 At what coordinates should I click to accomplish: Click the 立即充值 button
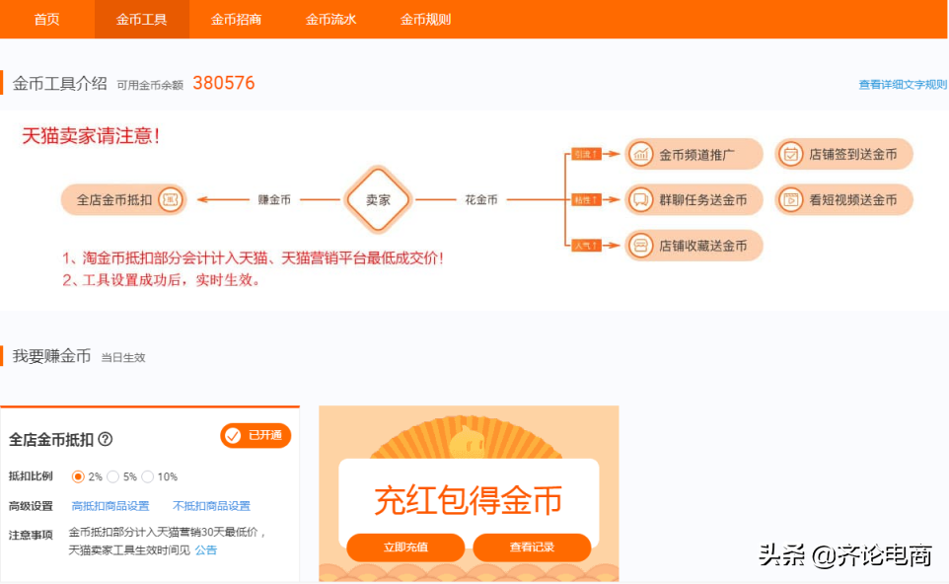[405, 547]
